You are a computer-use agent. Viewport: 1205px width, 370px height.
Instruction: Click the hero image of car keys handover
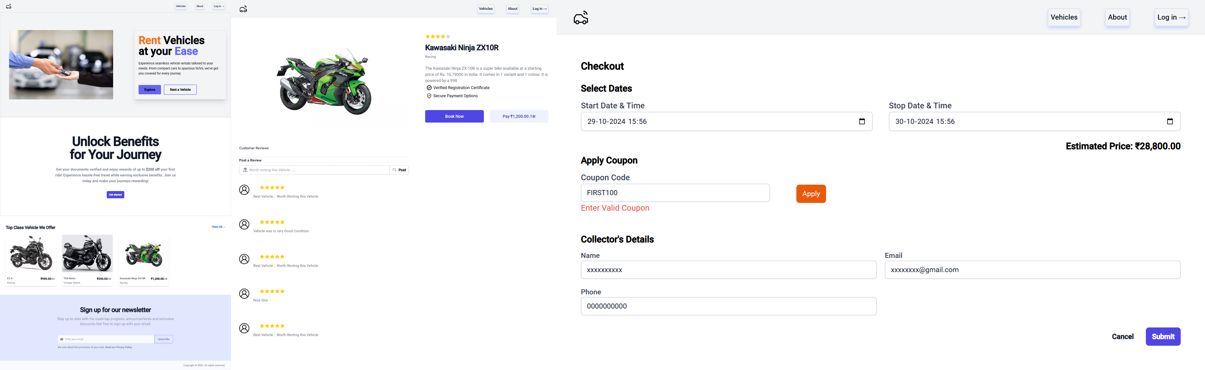[x=61, y=64]
